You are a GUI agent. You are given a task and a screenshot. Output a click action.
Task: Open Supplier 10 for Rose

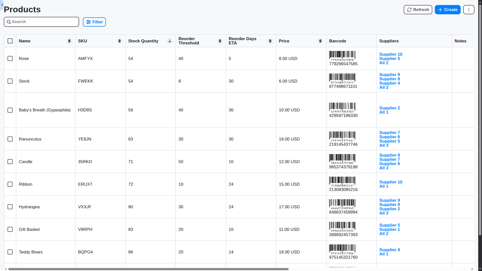(391, 54)
